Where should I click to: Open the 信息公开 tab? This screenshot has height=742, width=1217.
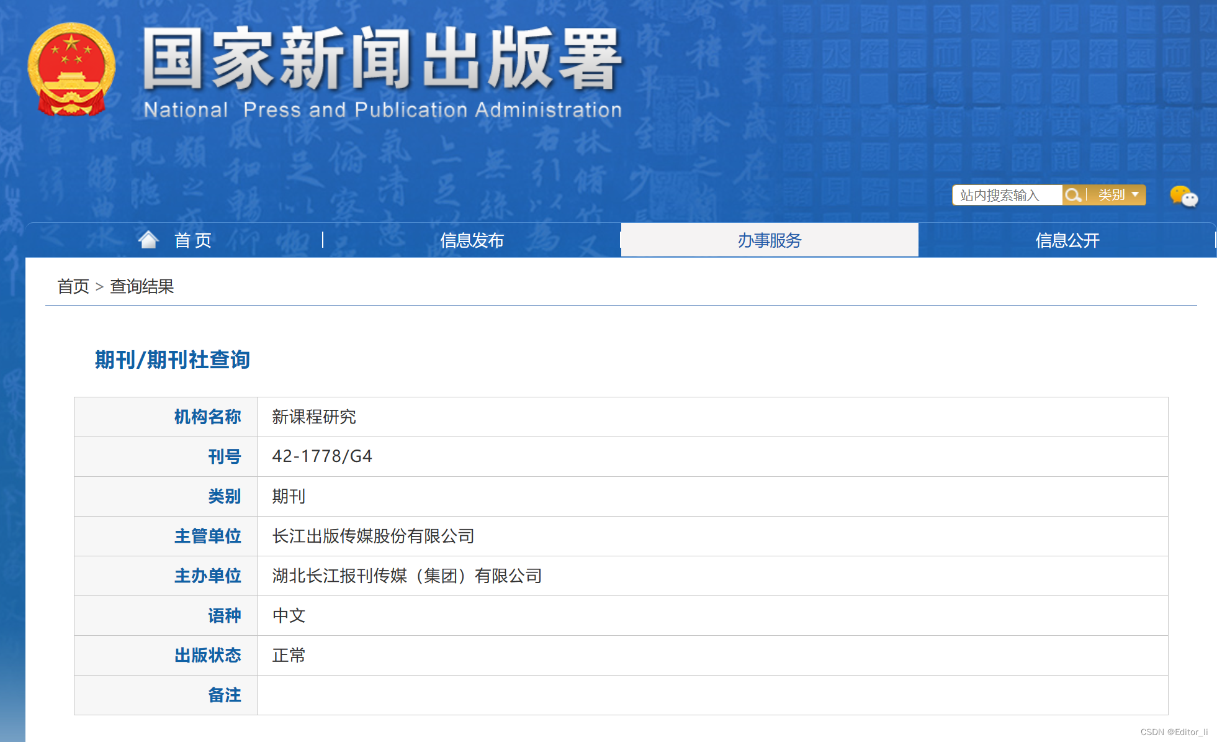(1067, 240)
